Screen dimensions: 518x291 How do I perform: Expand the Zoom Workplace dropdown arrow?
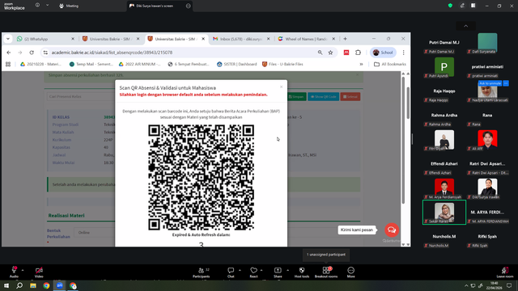47,6
